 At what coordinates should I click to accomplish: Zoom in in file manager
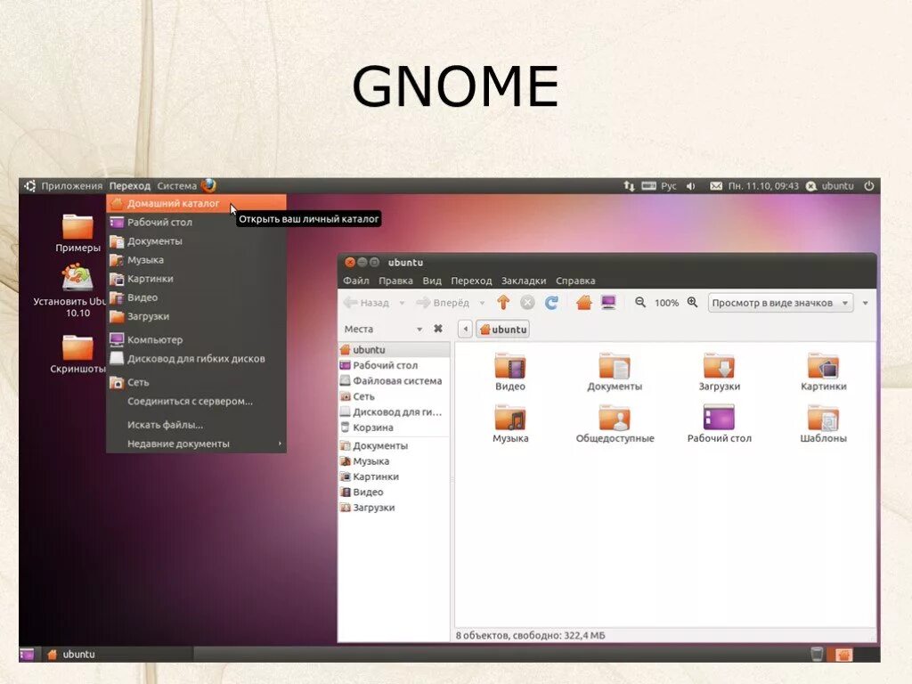(x=692, y=303)
